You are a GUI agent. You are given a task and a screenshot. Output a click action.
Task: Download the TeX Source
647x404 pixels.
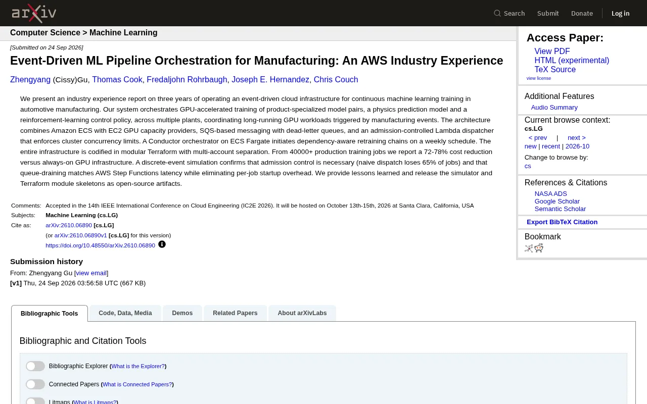(x=555, y=70)
